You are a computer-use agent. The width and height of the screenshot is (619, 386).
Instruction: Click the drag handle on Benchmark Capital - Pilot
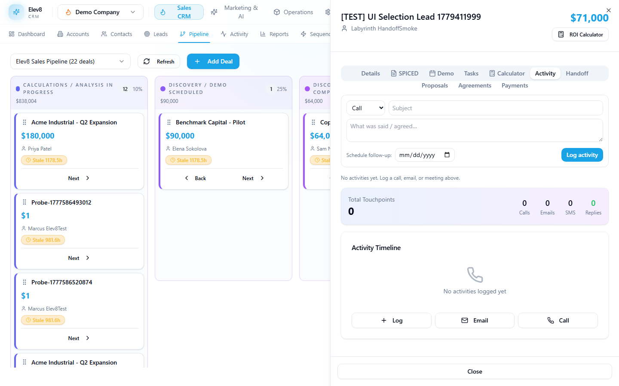pyautogui.click(x=169, y=122)
